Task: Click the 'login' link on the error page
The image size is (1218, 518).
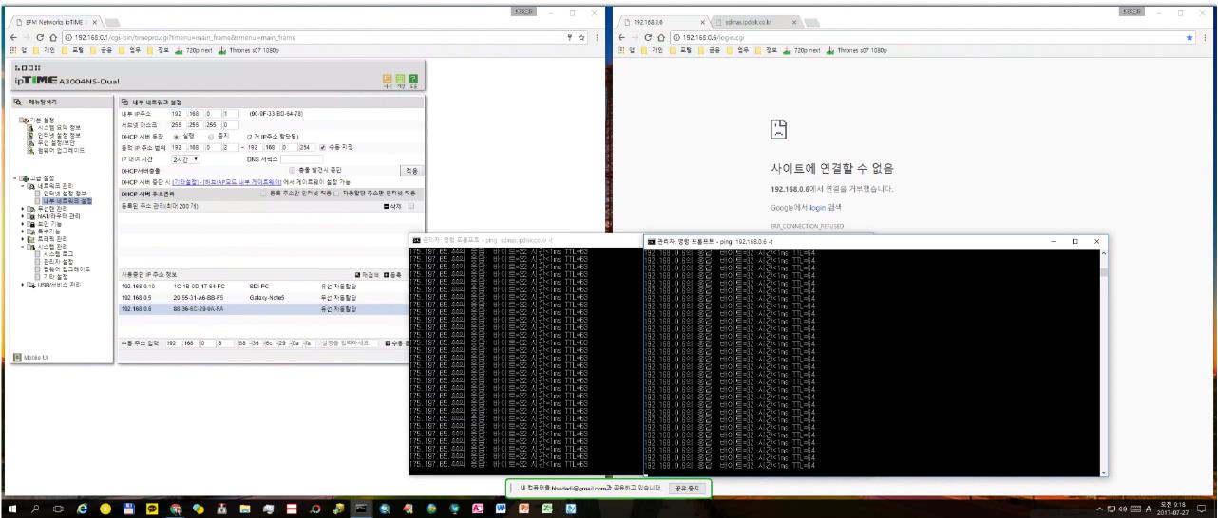Action: 817,206
